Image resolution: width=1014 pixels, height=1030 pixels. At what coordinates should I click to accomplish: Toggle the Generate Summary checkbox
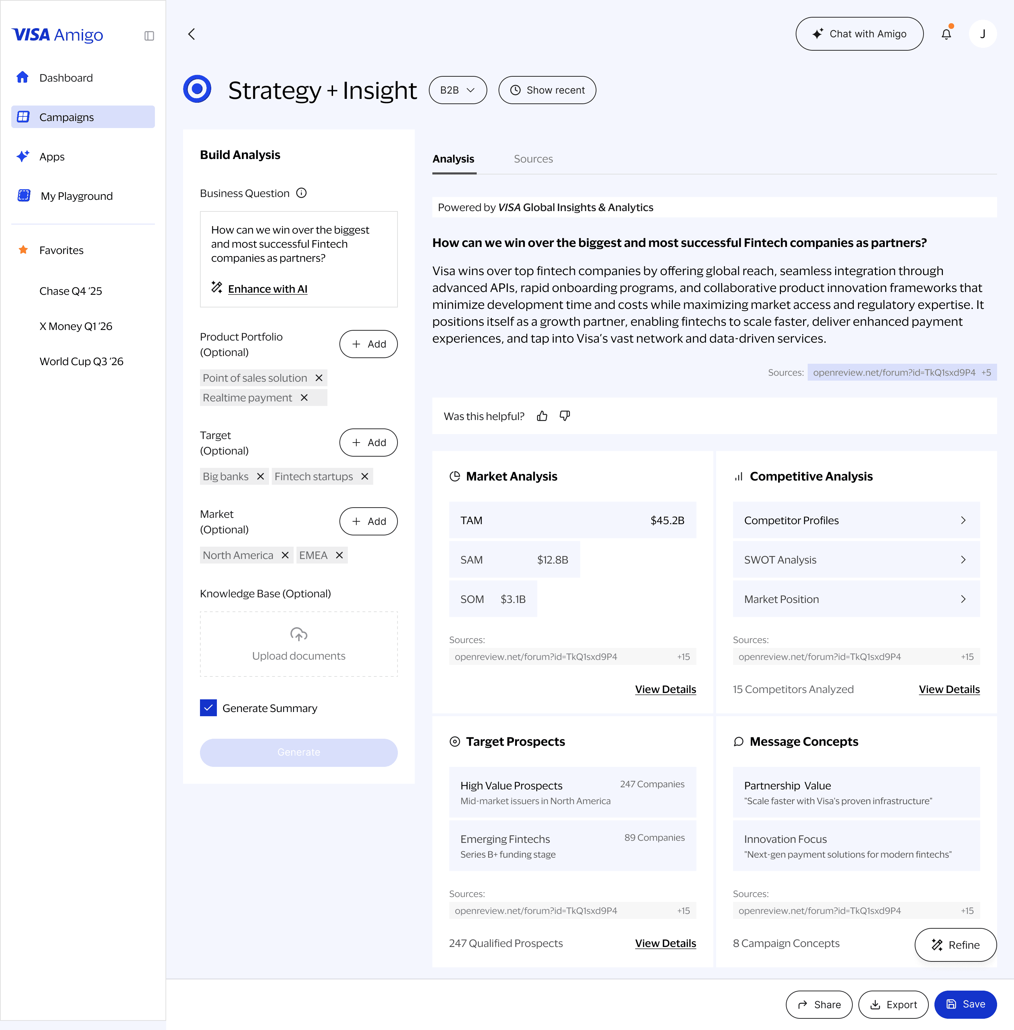click(x=208, y=707)
